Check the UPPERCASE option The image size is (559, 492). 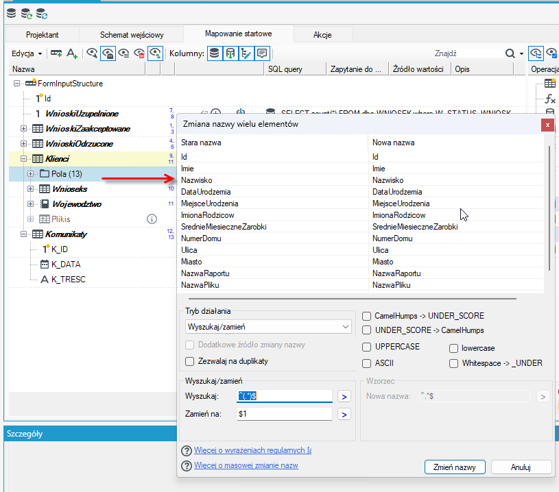[x=366, y=347]
